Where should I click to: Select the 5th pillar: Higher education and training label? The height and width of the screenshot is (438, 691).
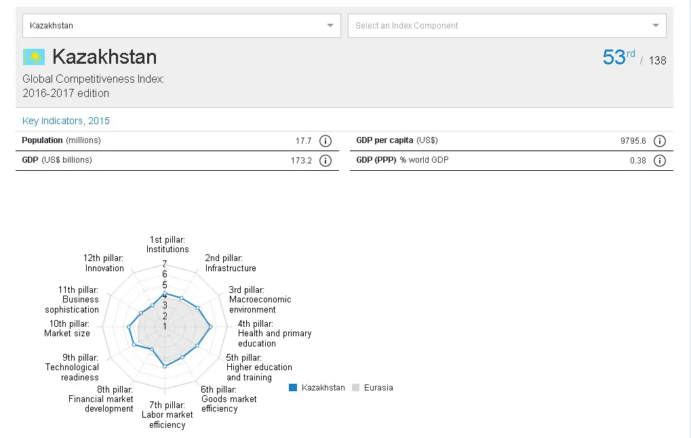(259, 367)
